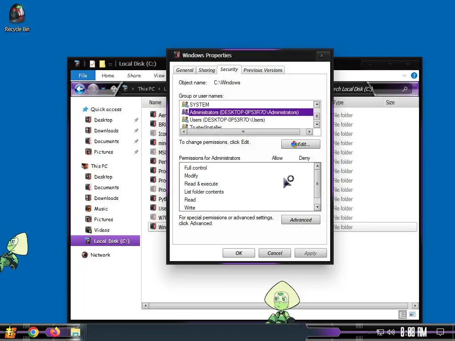Click Cancel in Windows Properties
Image resolution: width=455 pixels, height=341 pixels.
click(x=275, y=253)
